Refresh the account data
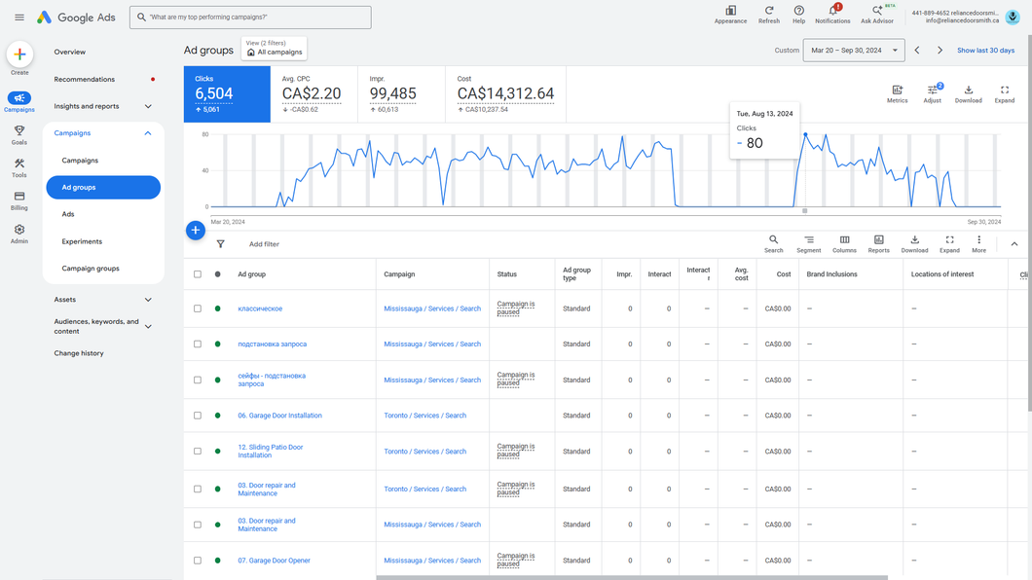Viewport: 1032px width, 580px height. tap(769, 15)
